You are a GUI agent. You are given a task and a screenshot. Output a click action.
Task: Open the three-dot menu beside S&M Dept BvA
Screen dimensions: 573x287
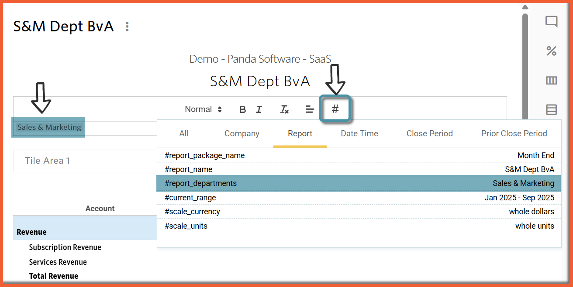pos(127,27)
